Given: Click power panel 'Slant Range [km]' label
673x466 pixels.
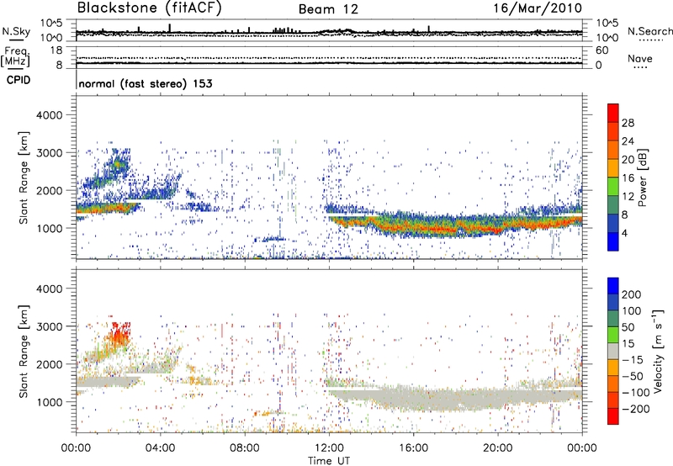Looking at the screenshot, I should pyautogui.click(x=24, y=177).
